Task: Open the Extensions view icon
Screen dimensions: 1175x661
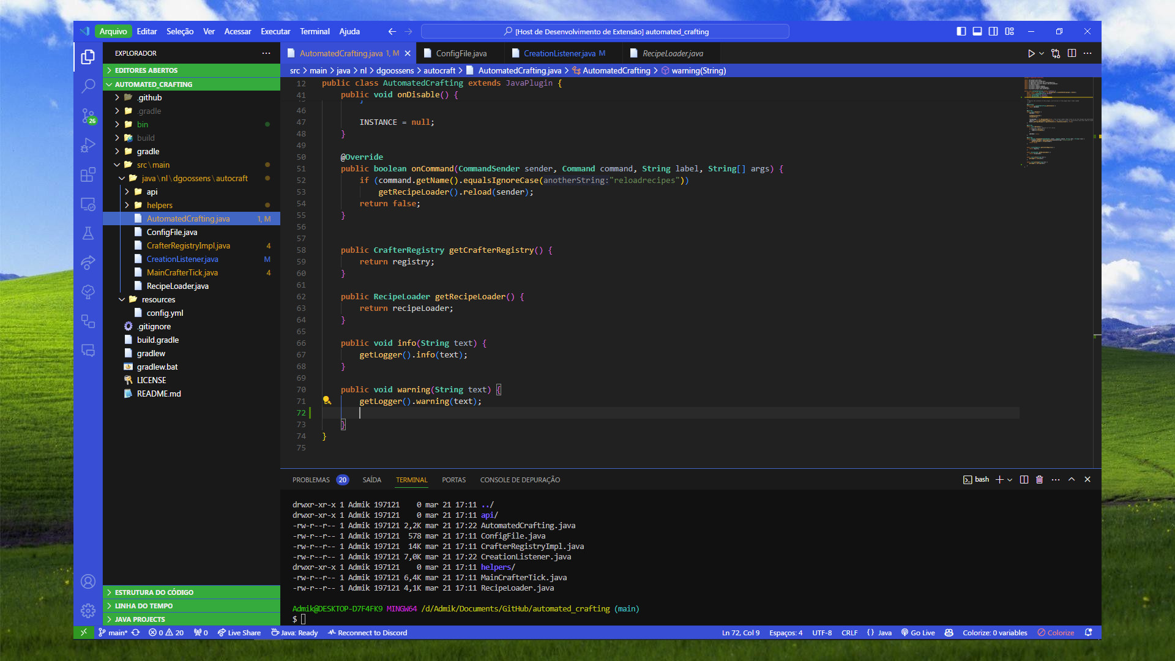Action: [x=88, y=175]
